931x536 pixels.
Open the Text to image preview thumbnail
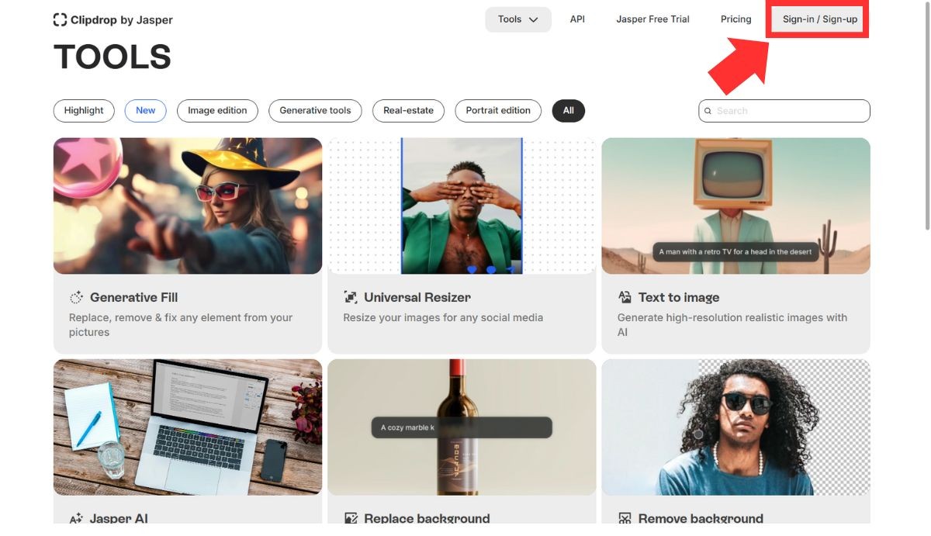pyautogui.click(x=735, y=206)
